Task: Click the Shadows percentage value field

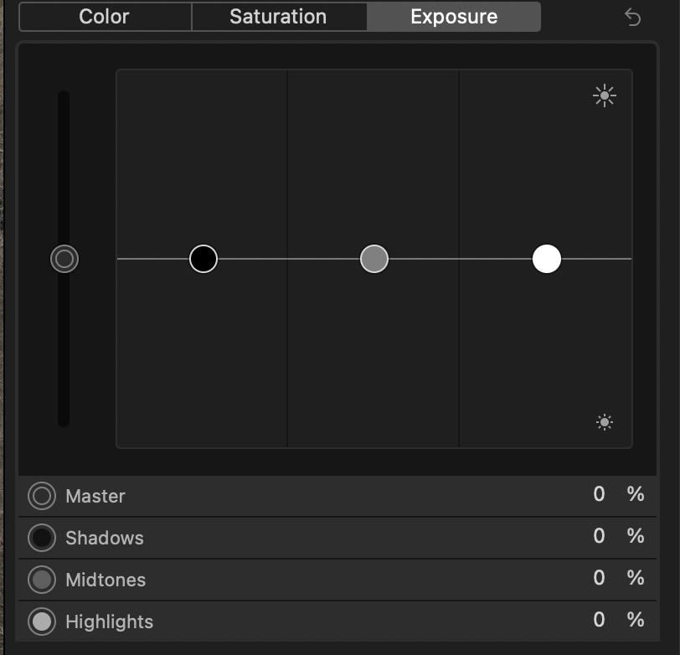Action: click(x=599, y=537)
